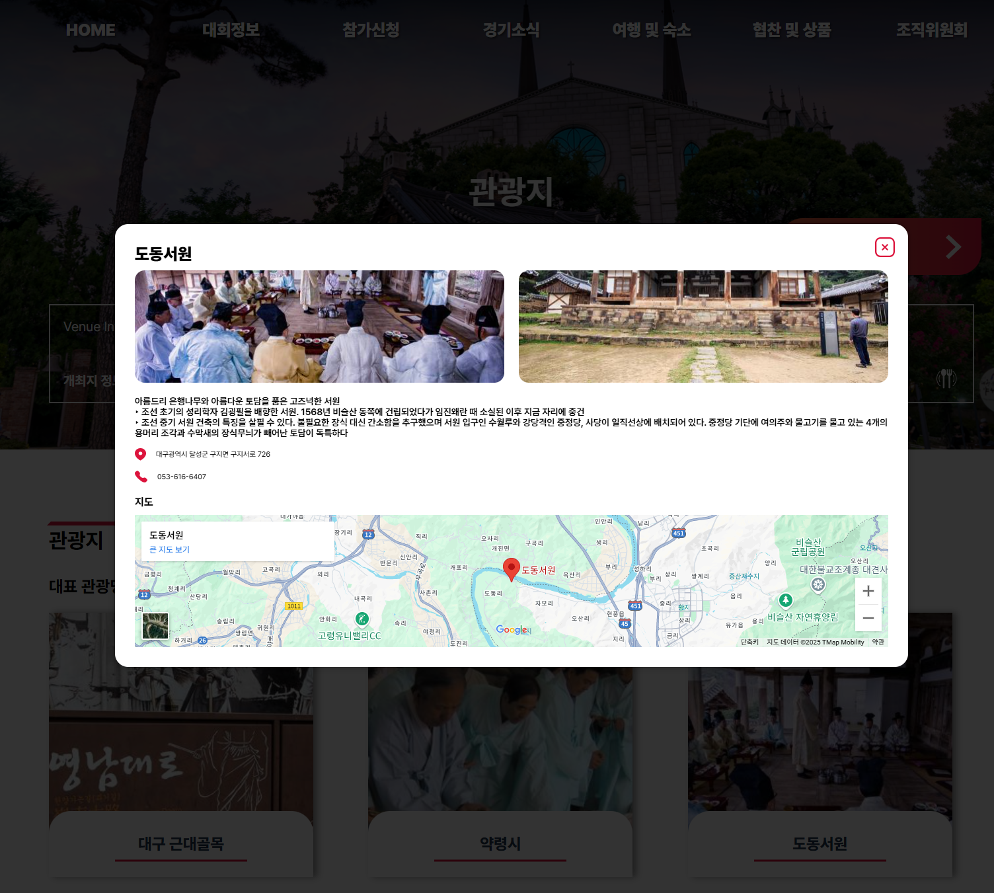Open the Google logo on the map

pos(512,630)
